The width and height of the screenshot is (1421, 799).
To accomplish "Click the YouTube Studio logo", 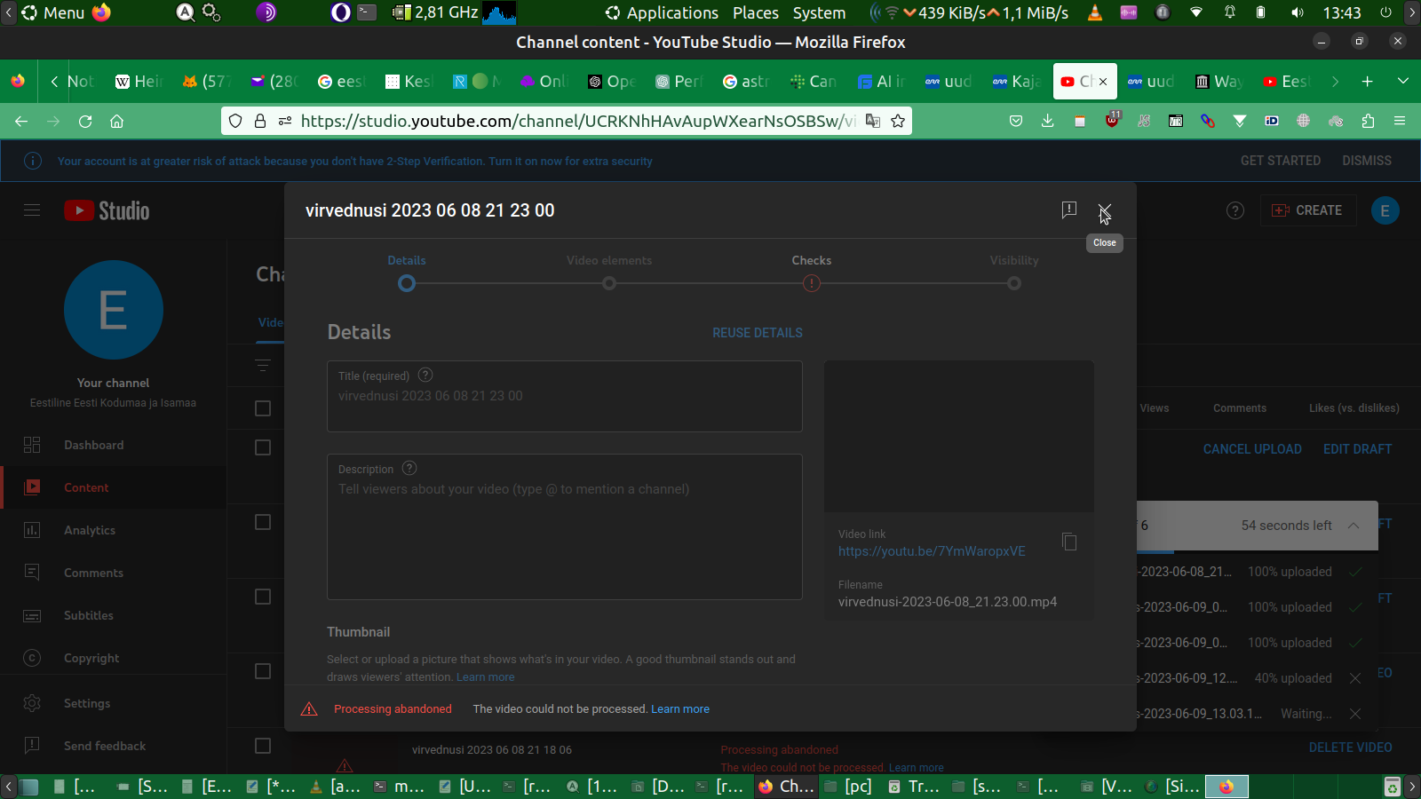I will pyautogui.click(x=107, y=210).
